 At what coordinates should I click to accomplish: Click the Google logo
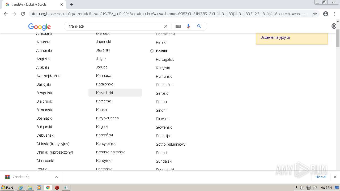[x=39, y=27]
